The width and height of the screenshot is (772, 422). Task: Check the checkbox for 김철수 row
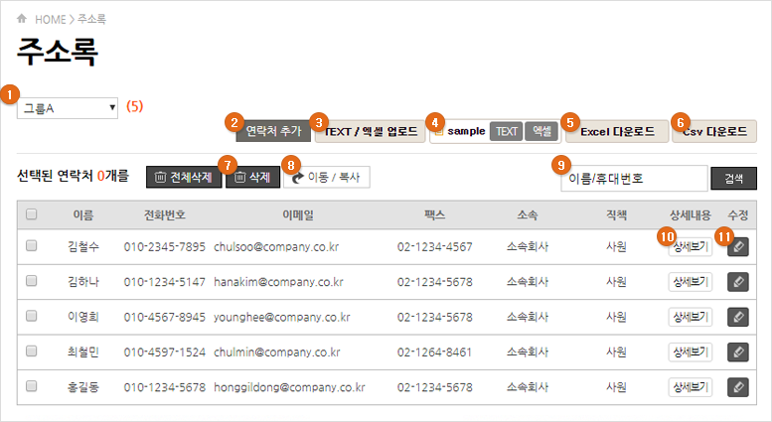(32, 247)
